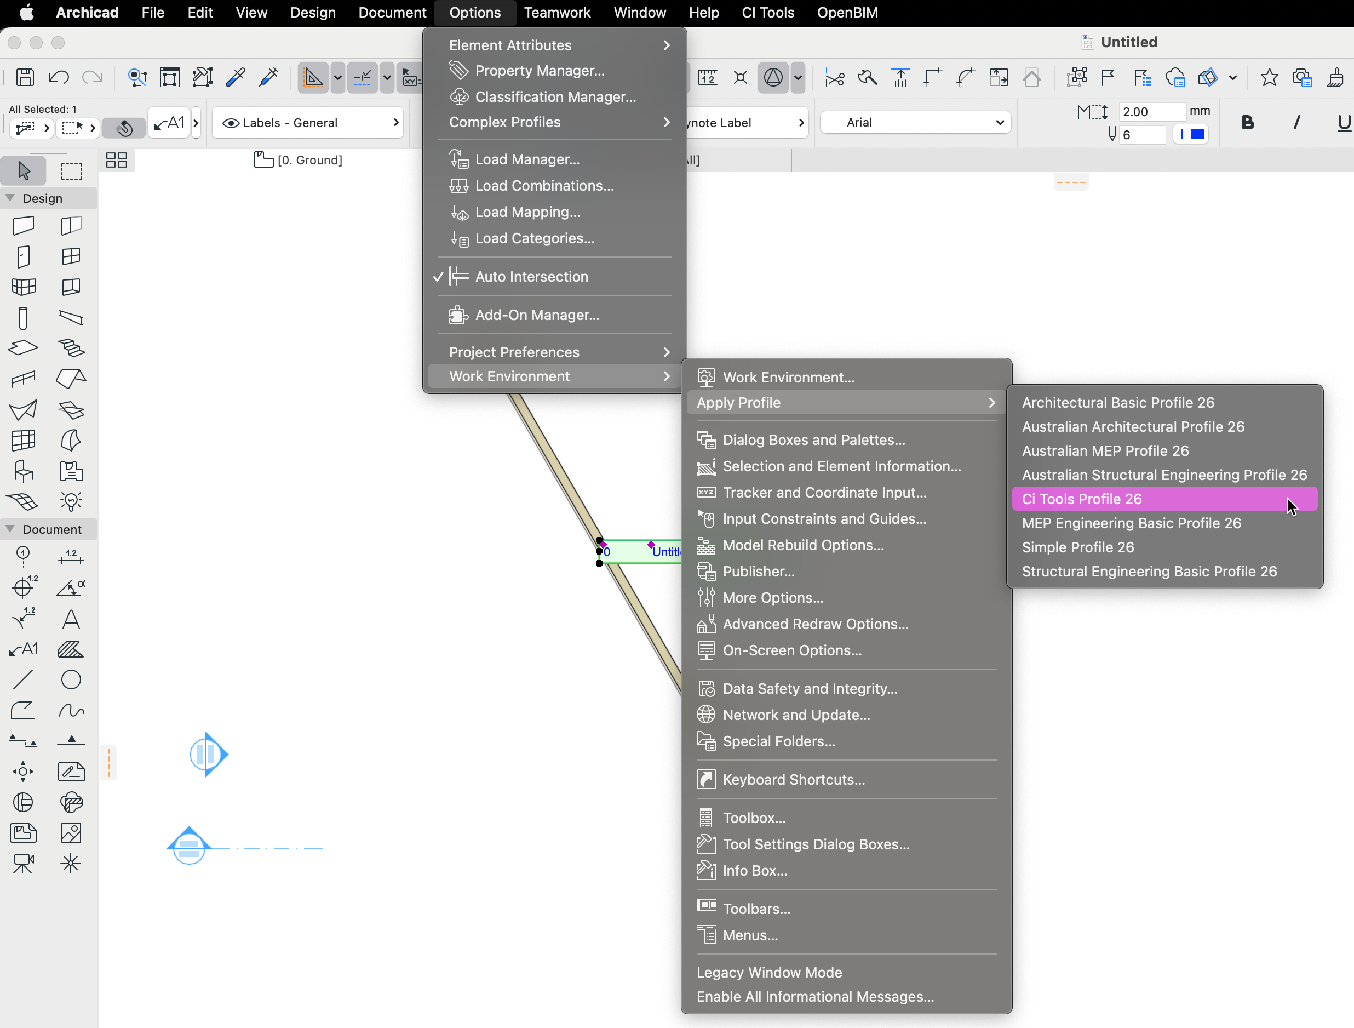This screenshot has width=1354, height=1028.
Task: Open the Teamwork menu in menu bar
Action: (557, 12)
